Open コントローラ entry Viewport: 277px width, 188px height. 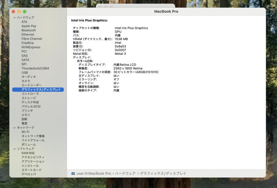(x=30, y=94)
